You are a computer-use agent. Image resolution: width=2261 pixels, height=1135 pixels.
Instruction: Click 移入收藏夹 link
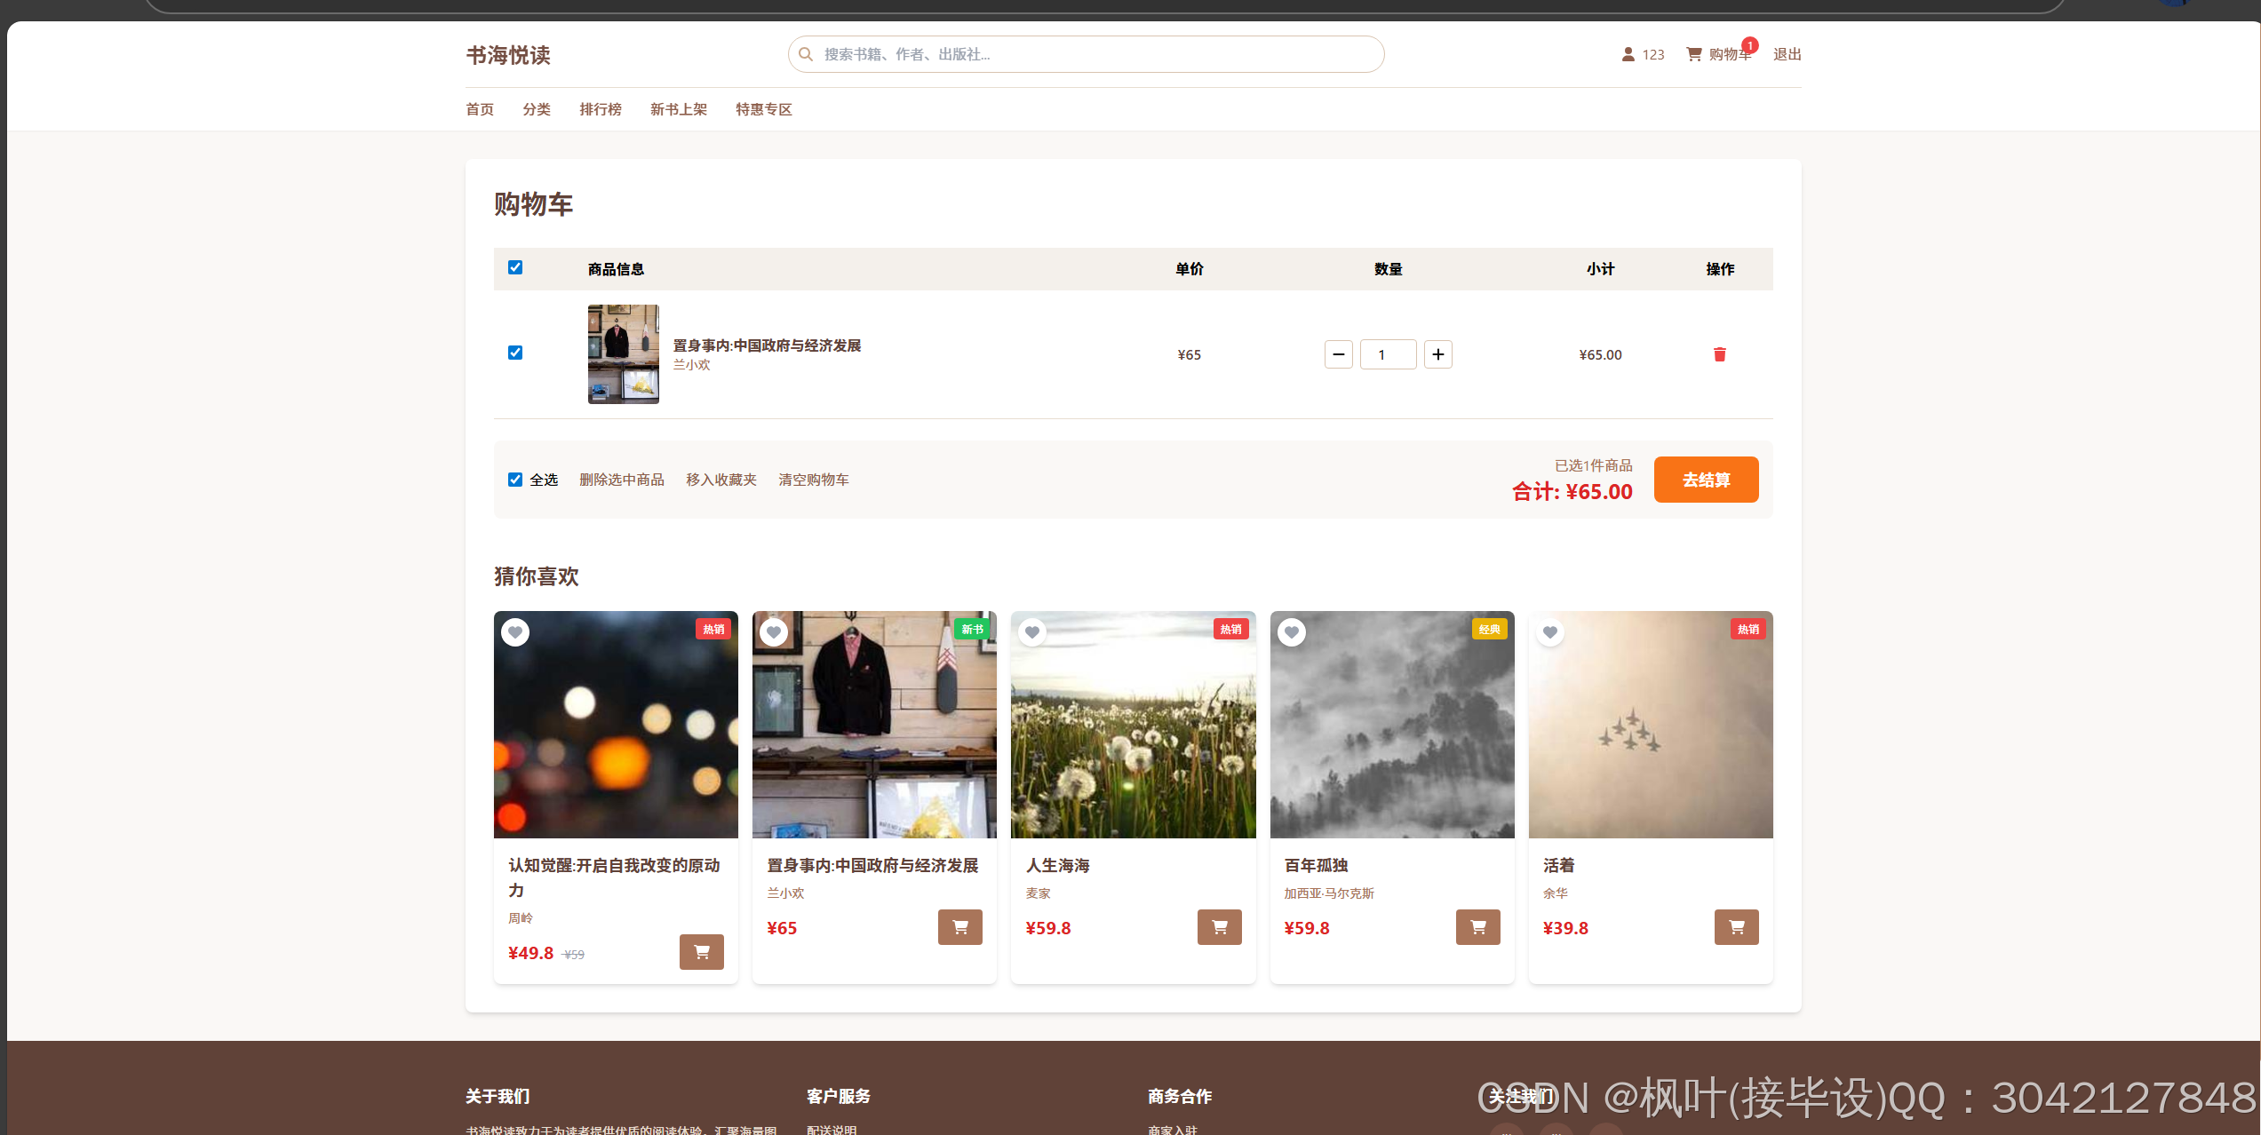point(720,480)
